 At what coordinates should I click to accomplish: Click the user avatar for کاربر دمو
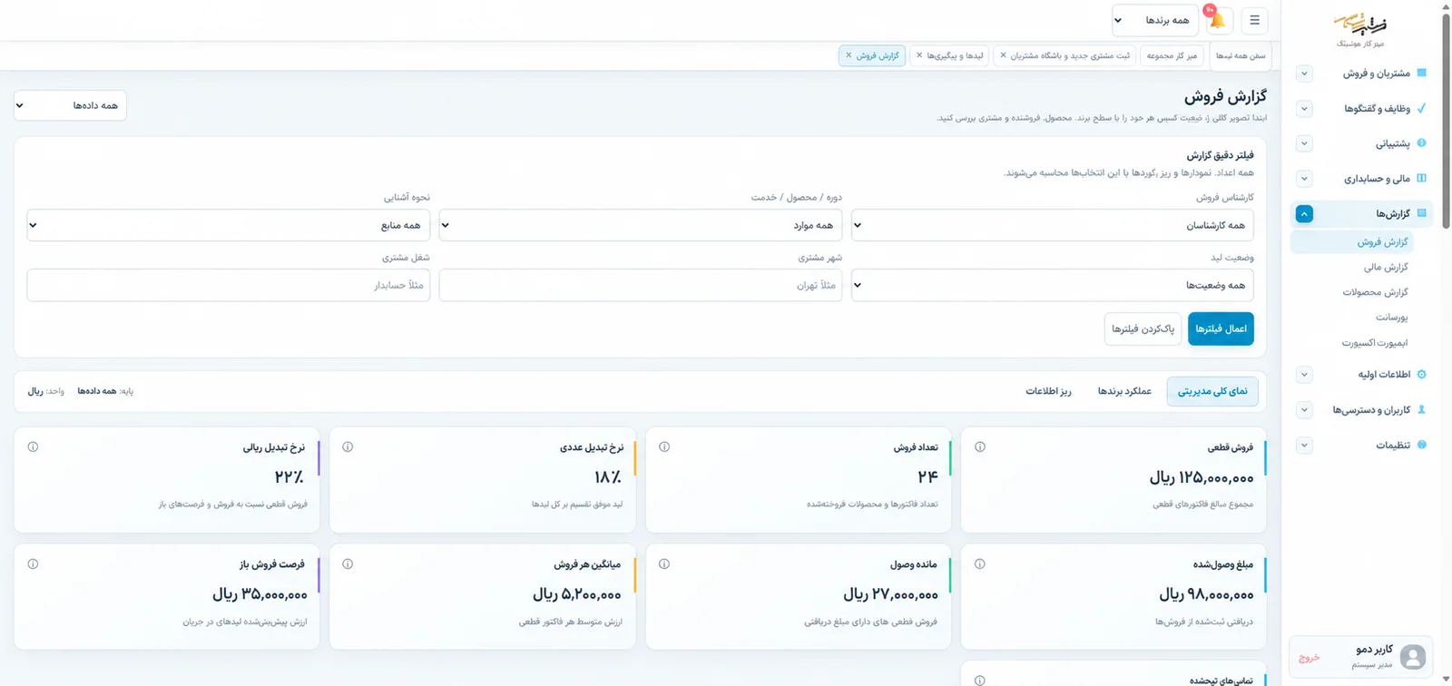1413,656
